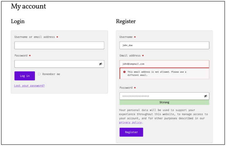226x146 pixels.
Task: Click the Register section heading
Action: click(126, 22)
